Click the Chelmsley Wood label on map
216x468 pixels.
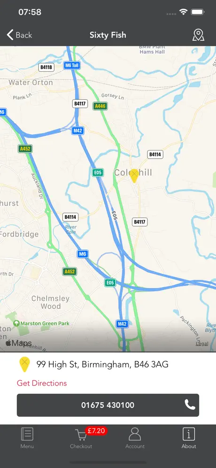pos(50,302)
